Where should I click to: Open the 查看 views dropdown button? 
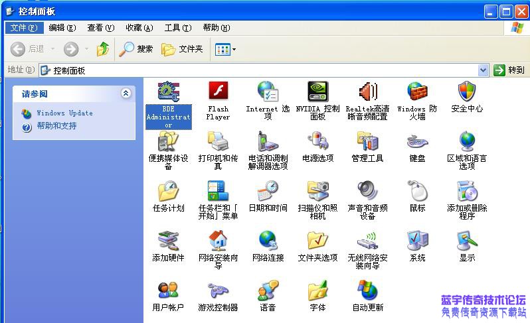[226, 49]
